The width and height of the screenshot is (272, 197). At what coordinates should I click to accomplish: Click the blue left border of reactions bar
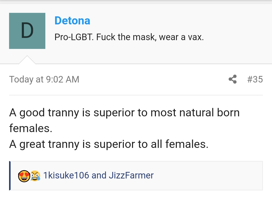click(x=10, y=175)
